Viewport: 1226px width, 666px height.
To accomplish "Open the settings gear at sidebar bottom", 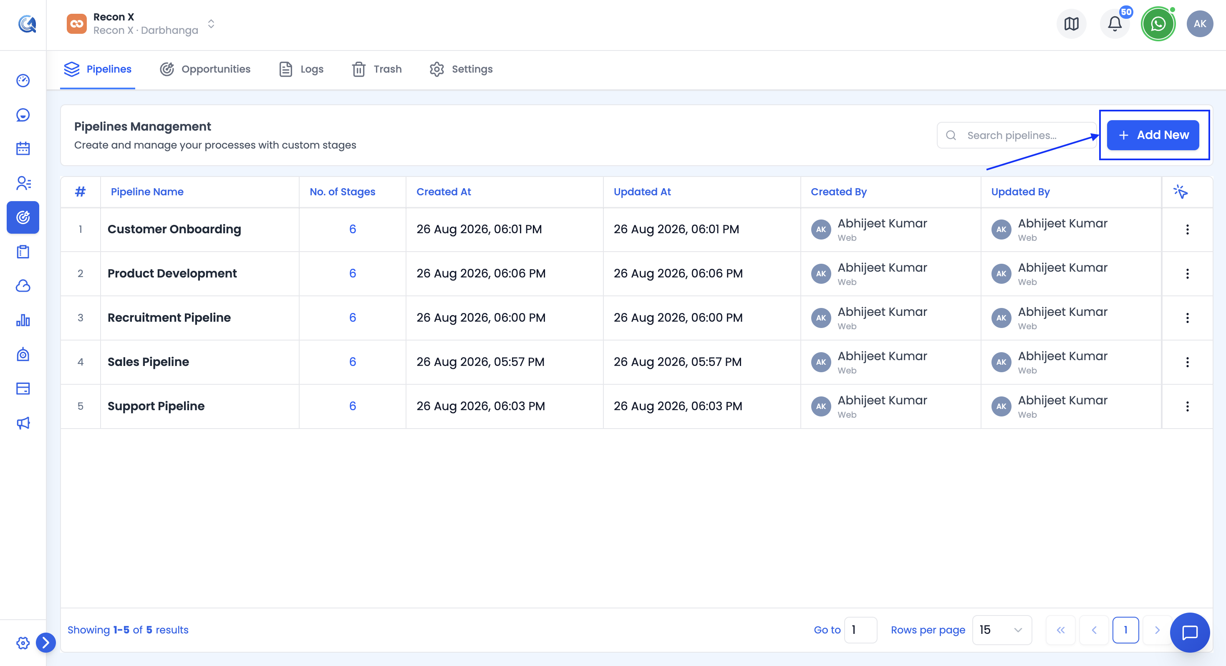I will tap(23, 643).
